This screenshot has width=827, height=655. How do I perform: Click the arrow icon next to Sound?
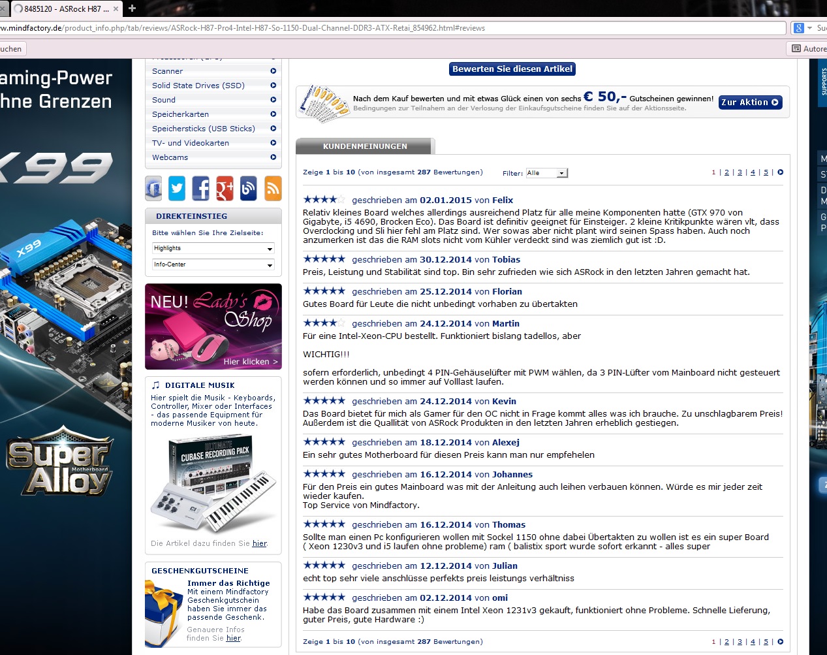(x=273, y=100)
